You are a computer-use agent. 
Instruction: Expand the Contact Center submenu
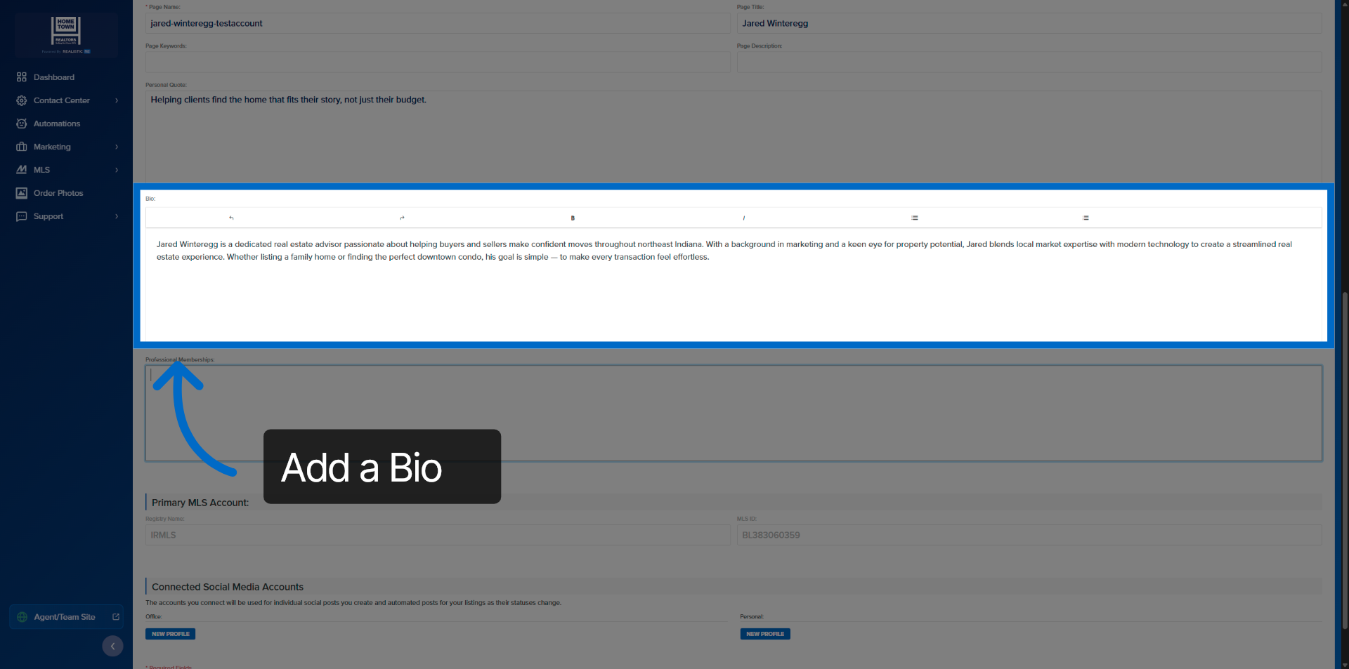click(x=117, y=100)
